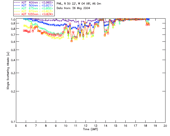Click the purple dashed line sample in legend
170x136 pixels.
tap(17, 2)
